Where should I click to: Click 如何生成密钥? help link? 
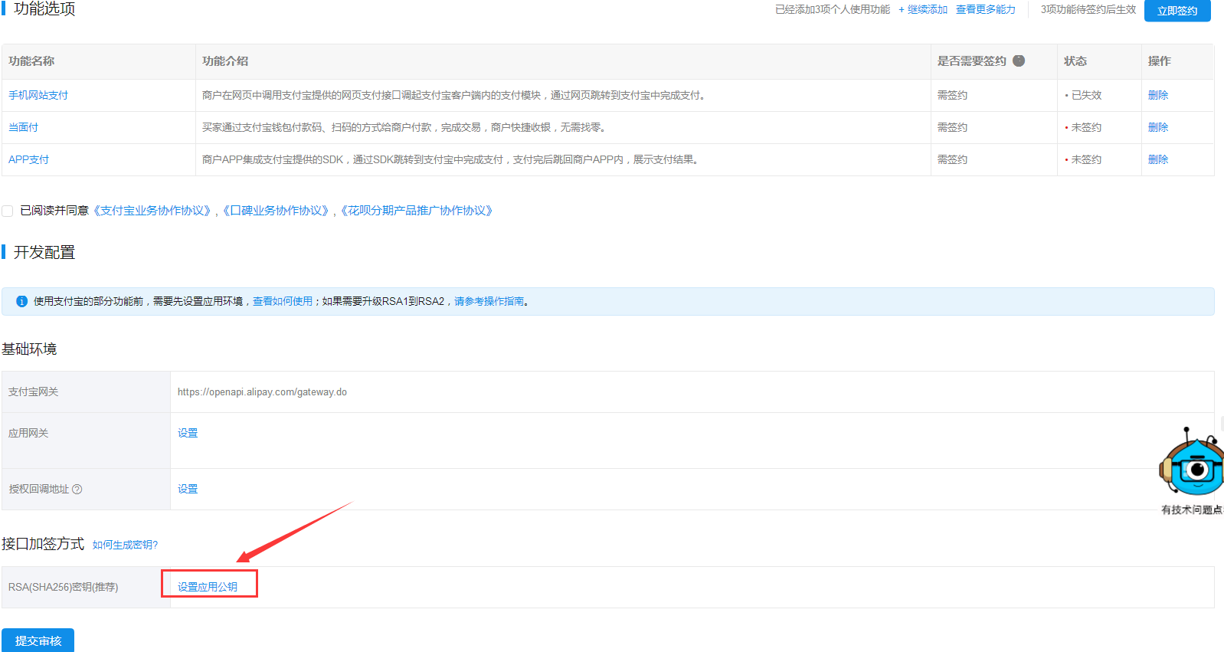pyautogui.click(x=125, y=545)
